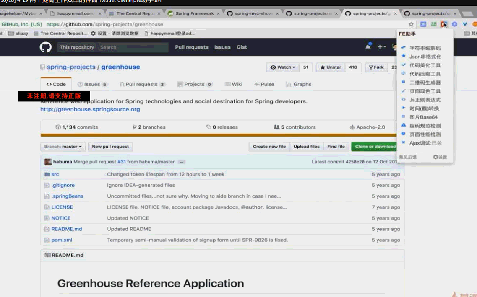Switch to the Issues tab
Image resolution: width=477 pixels, height=297 pixels.
[x=92, y=84]
